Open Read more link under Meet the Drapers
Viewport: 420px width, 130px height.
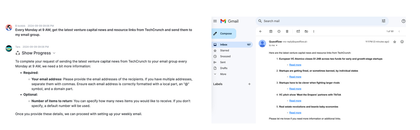tap(295, 101)
